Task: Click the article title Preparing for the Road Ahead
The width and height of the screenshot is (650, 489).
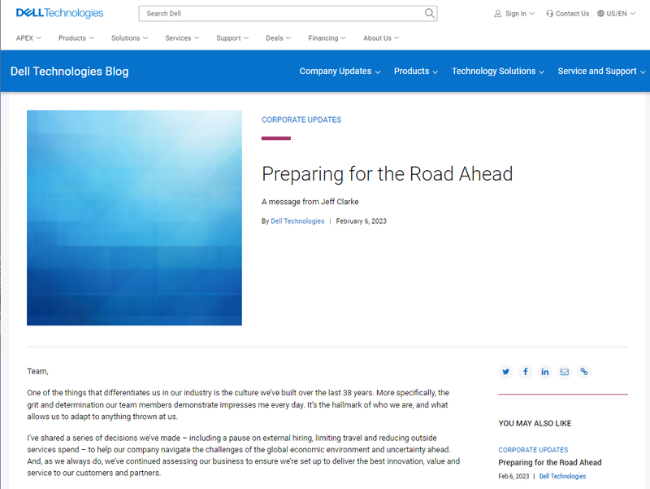Action: coord(388,174)
